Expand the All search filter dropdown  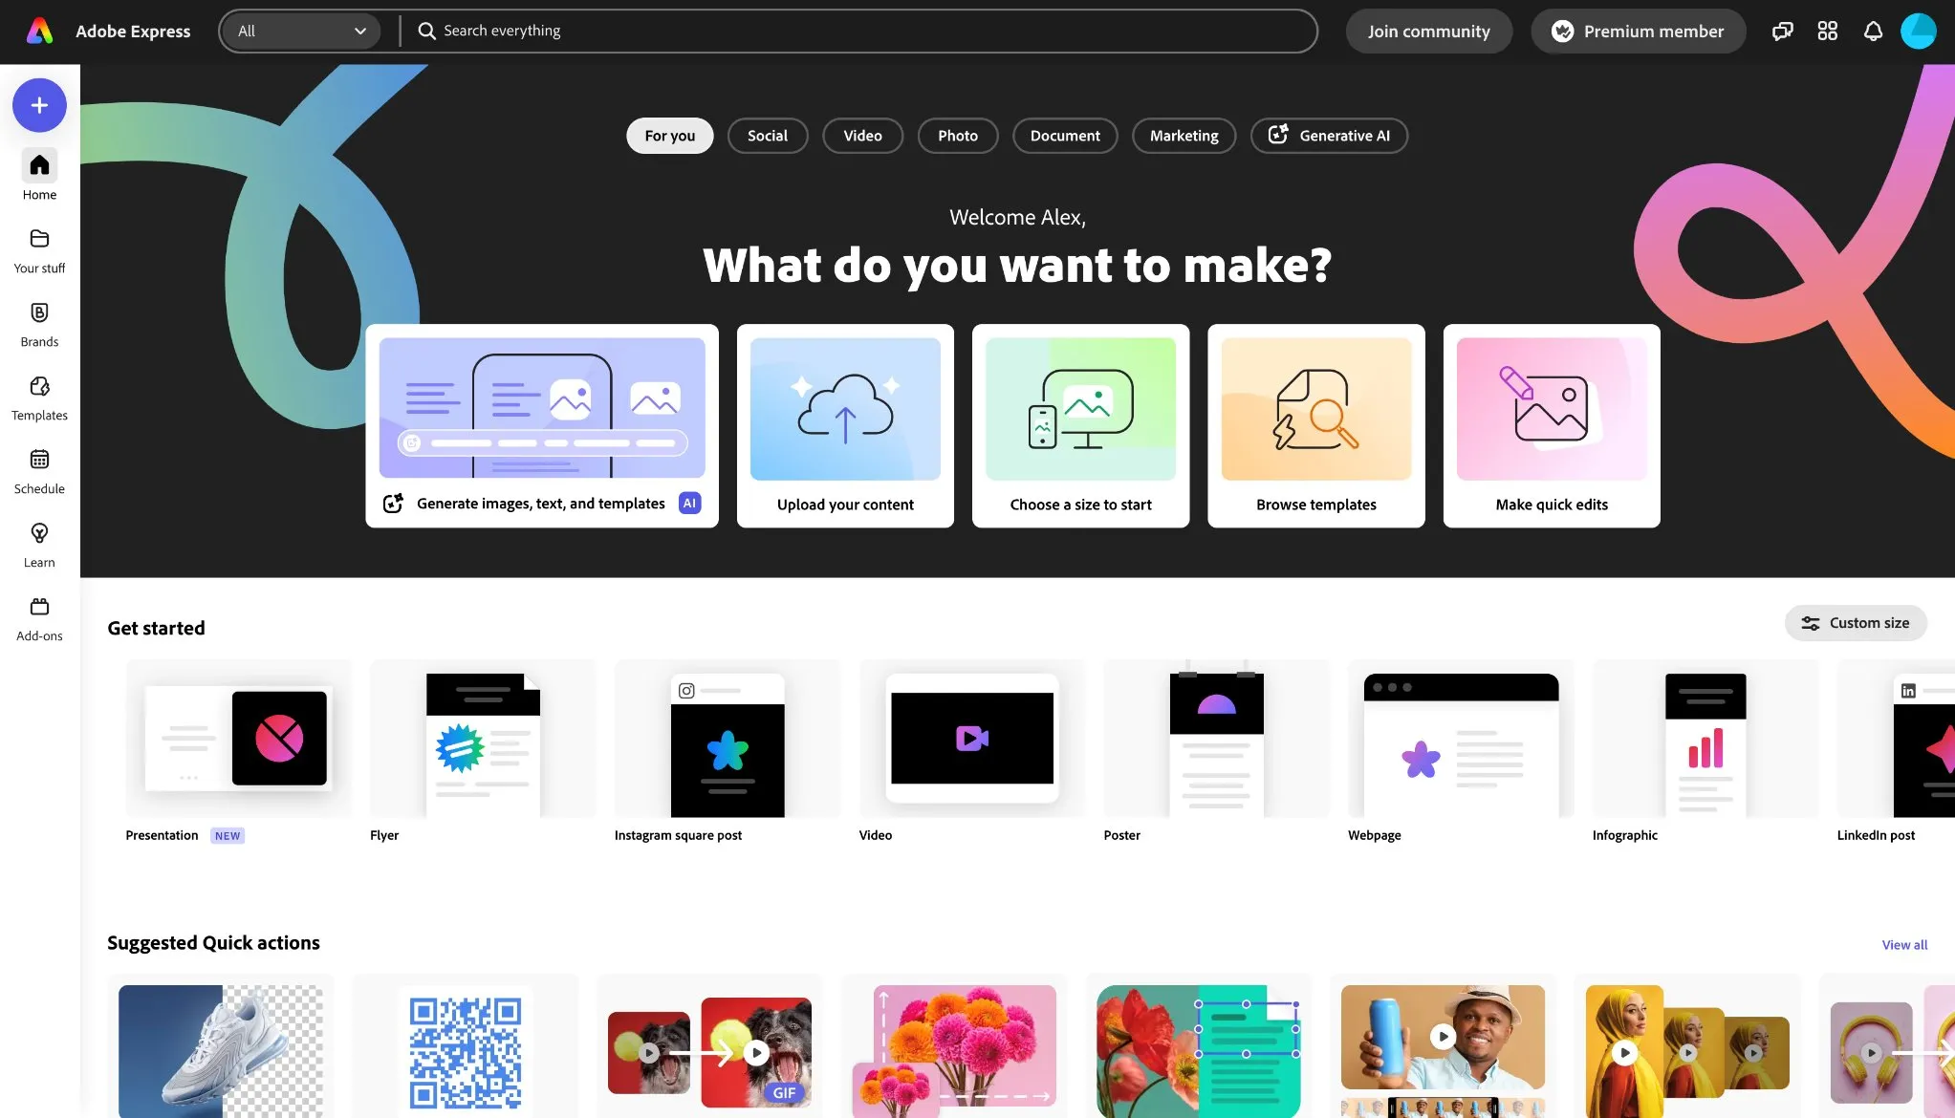[299, 32]
